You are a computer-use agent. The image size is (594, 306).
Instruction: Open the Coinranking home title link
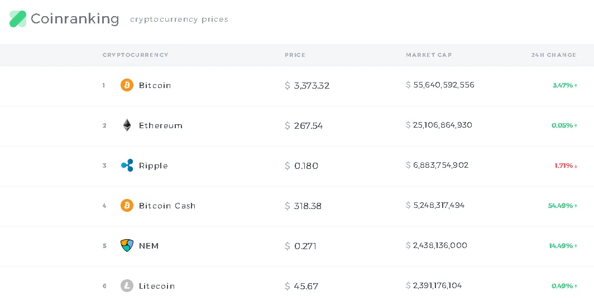tap(75, 18)
